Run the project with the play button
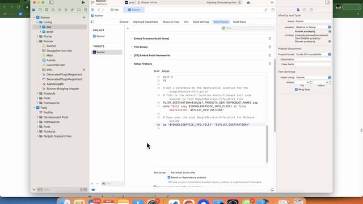Image resolution: width=363 pixels, height=204 pixels. 83,2
